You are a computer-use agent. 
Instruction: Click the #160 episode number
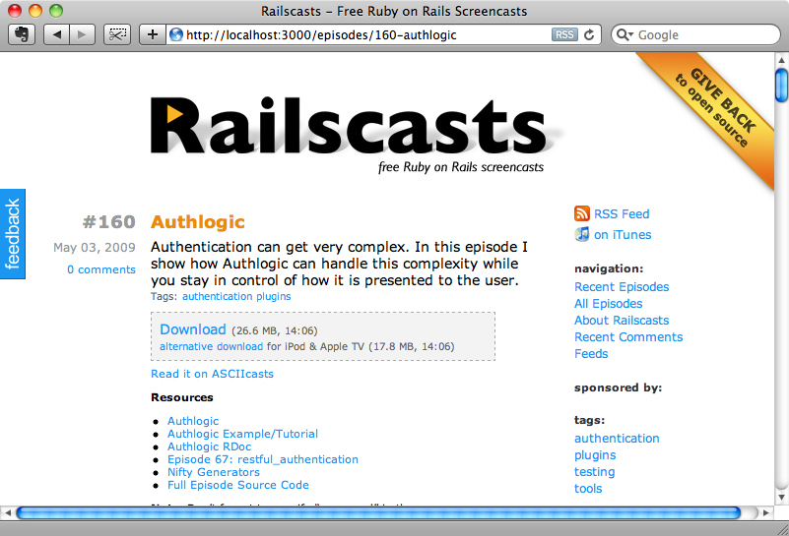[x=109, y=221]
